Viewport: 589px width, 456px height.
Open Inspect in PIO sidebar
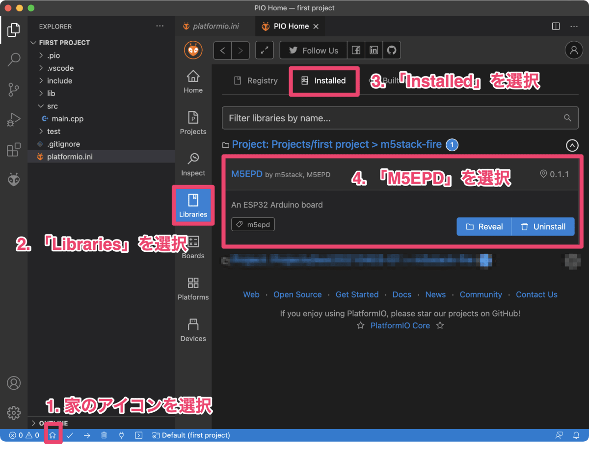coord(193,164)
